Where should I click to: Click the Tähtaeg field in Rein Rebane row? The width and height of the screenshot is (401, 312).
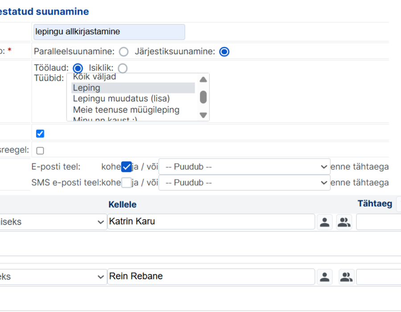(379, 277)
